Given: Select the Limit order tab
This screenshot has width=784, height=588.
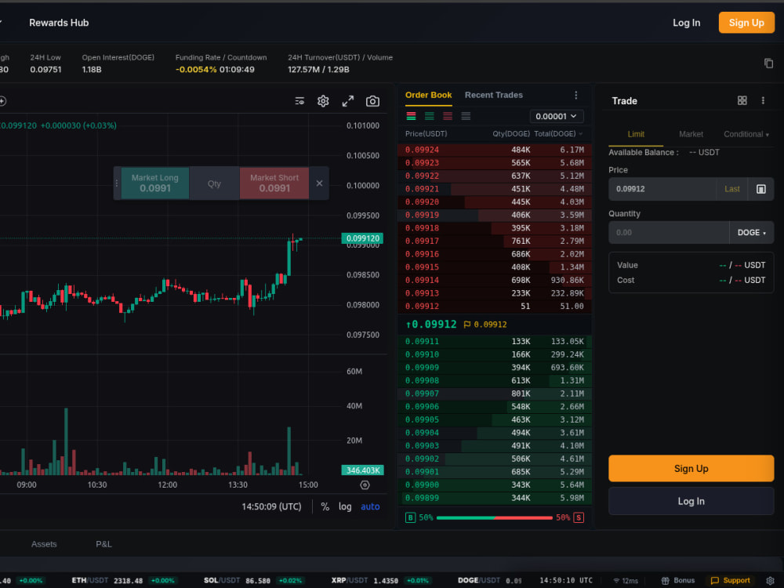Looking at the screenshot, I should 636,134.
